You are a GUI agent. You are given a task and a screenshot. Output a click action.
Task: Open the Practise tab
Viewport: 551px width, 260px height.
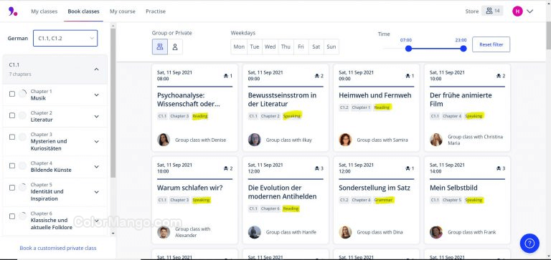point(156,11)
